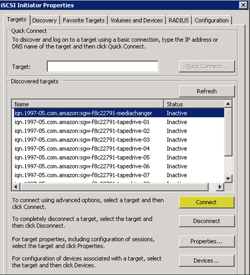
Task: Open the Favorite Targets tab
Action: click(83, 20)
